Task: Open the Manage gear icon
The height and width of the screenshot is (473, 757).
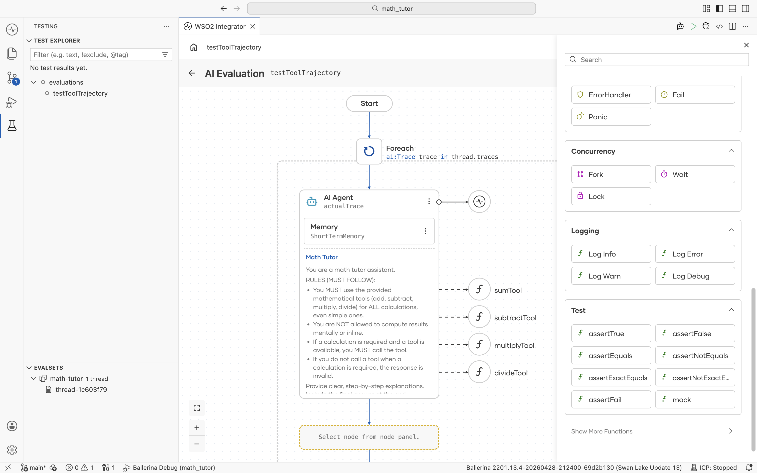Action: tap(12, 450)
